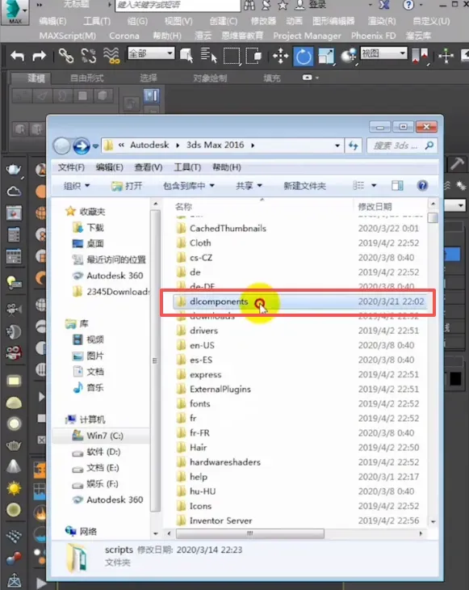469x590 pixels.
Task: Select the dlcomponents folder
Action: pyautogui.click(x=299, y=301)
